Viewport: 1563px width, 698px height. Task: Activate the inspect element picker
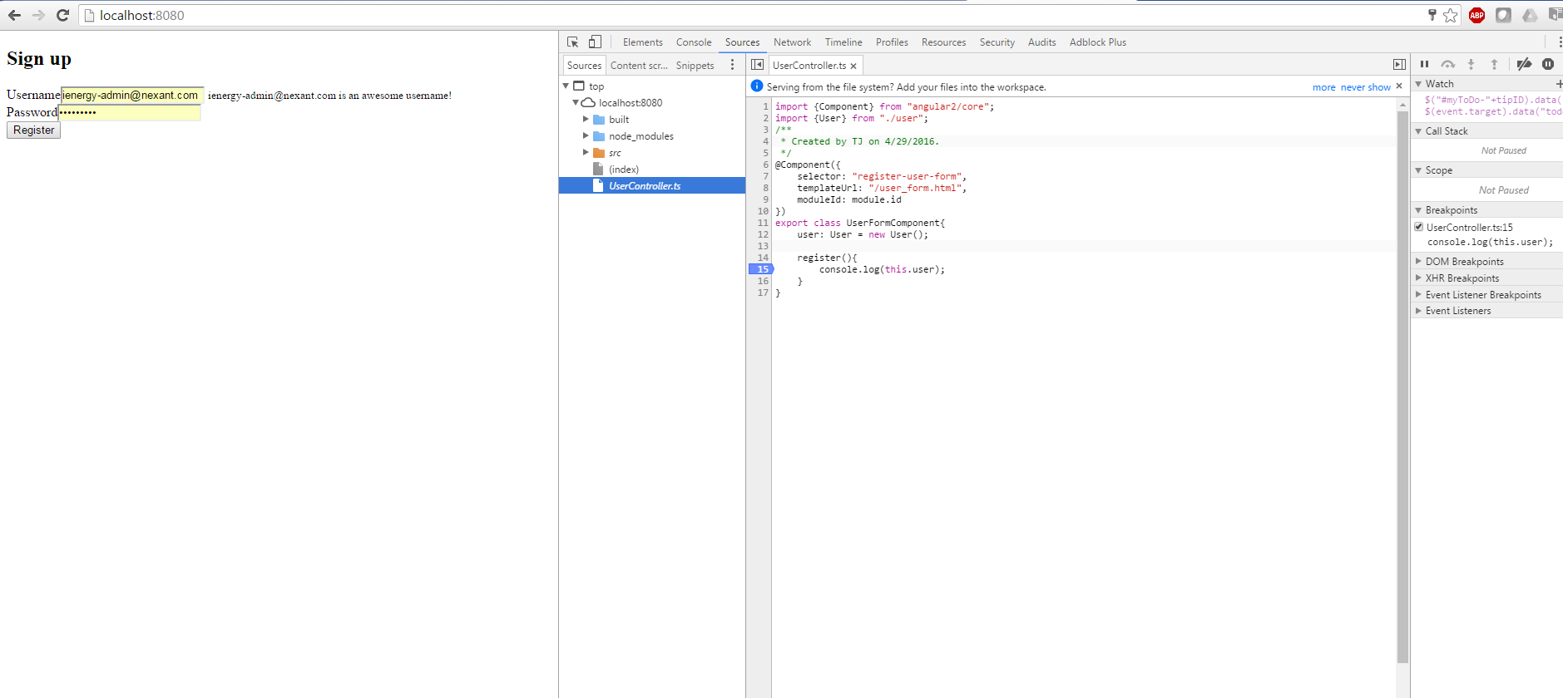(x=573, y=42)
